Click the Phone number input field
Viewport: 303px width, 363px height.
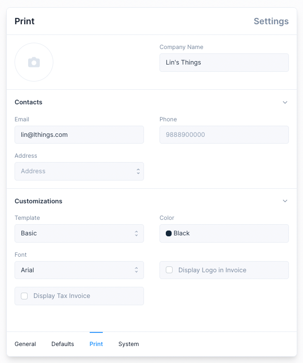[224, 135]
